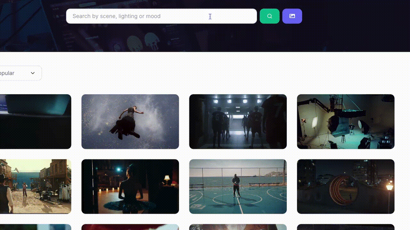Open the western town film set thumbnail
Screen dimensions: 410x230
36,187
